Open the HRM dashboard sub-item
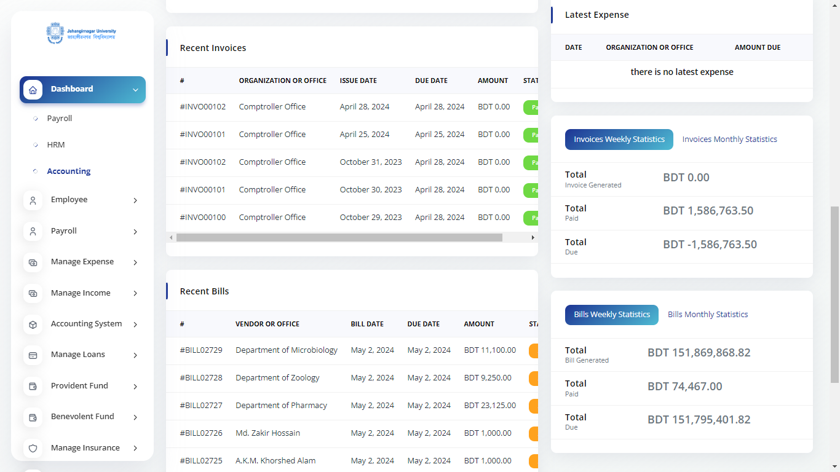The image size is (840, 472). 56,144
